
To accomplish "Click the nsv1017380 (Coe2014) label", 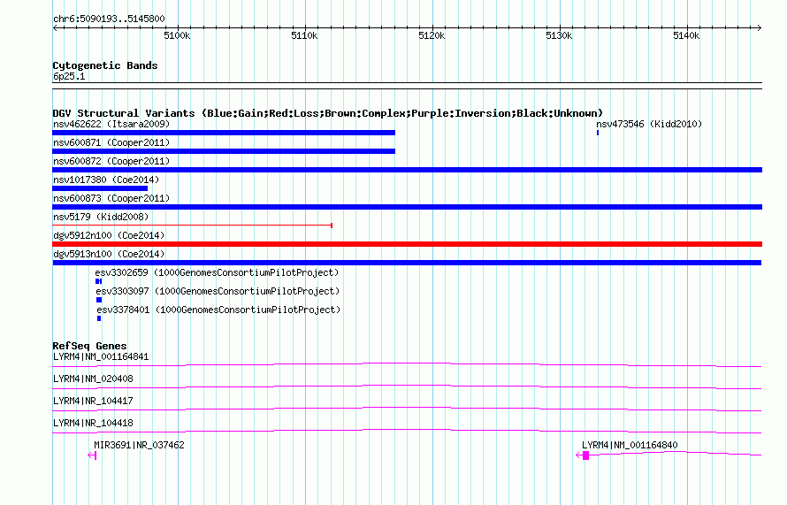I will pos(106,180).
